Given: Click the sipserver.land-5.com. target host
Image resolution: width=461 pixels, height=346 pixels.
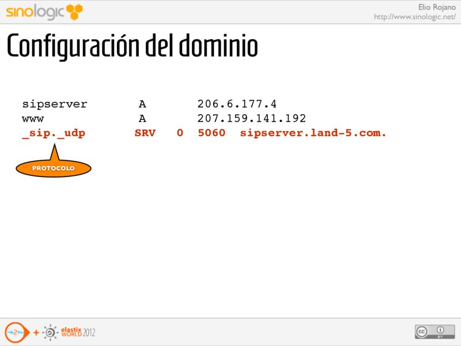Looking at the screenshot, I should [313, 133].
